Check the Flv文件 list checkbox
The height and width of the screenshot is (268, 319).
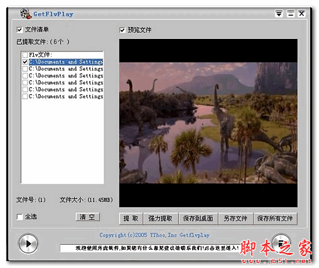click(x=25, y=55)
